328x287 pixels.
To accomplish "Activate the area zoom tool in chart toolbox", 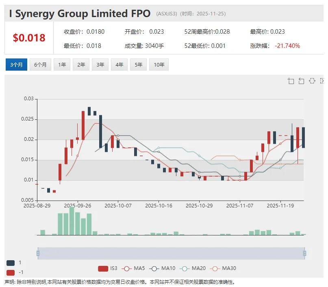I will tap(291, 81).
